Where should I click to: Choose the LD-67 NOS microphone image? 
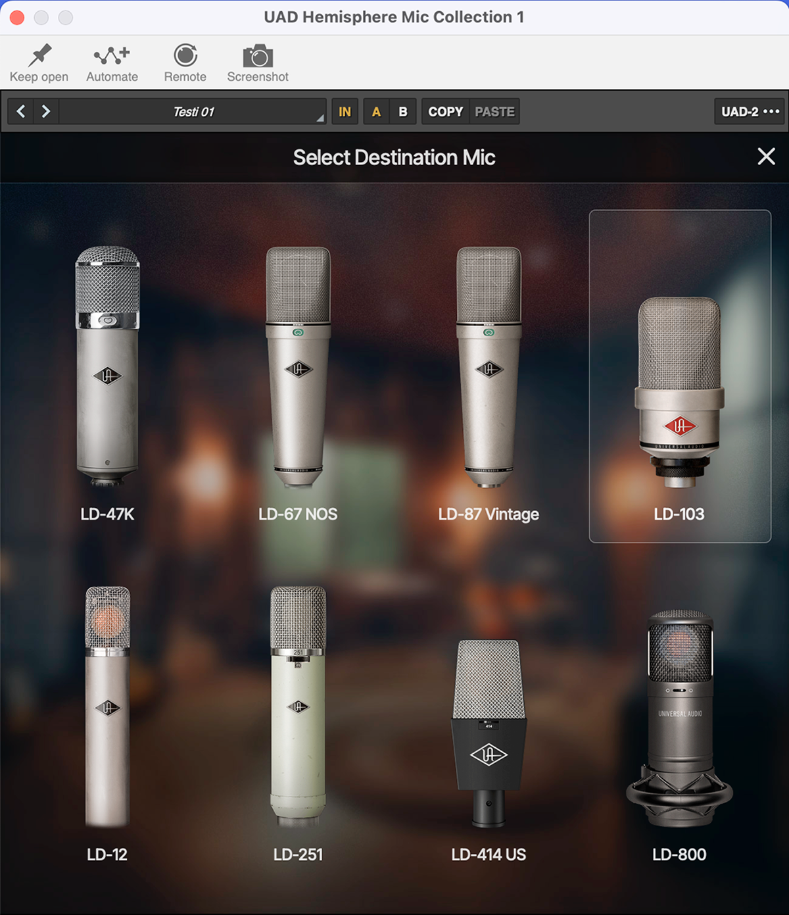pos(298,366)
